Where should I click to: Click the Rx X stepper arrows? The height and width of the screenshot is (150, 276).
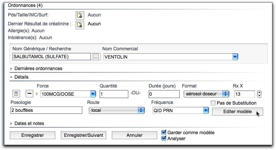tap(259, 94)
